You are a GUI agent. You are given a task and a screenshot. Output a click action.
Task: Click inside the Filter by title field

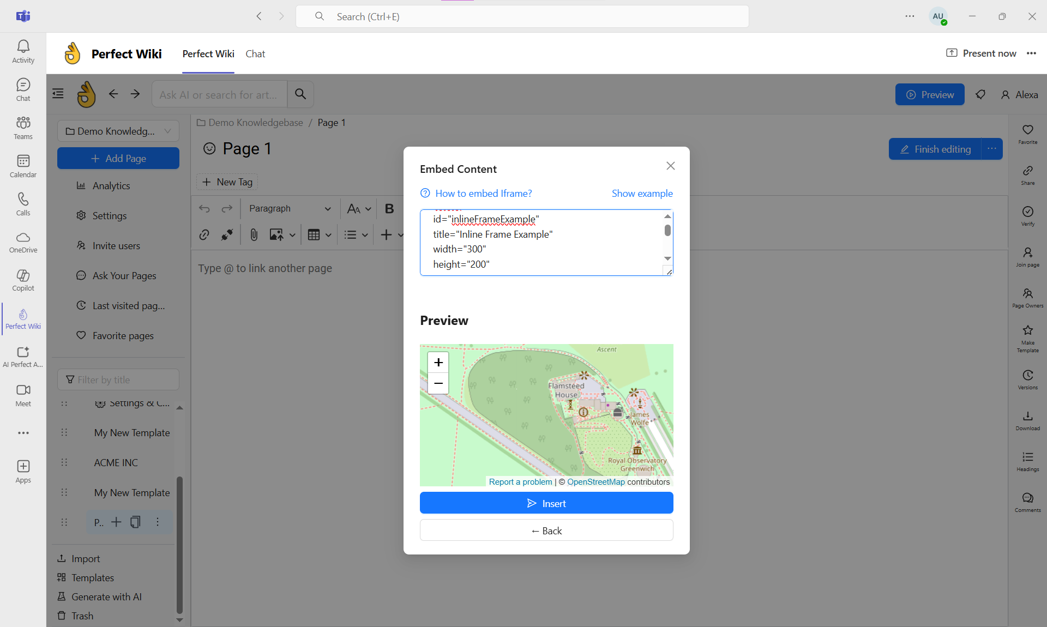point(118,379)
